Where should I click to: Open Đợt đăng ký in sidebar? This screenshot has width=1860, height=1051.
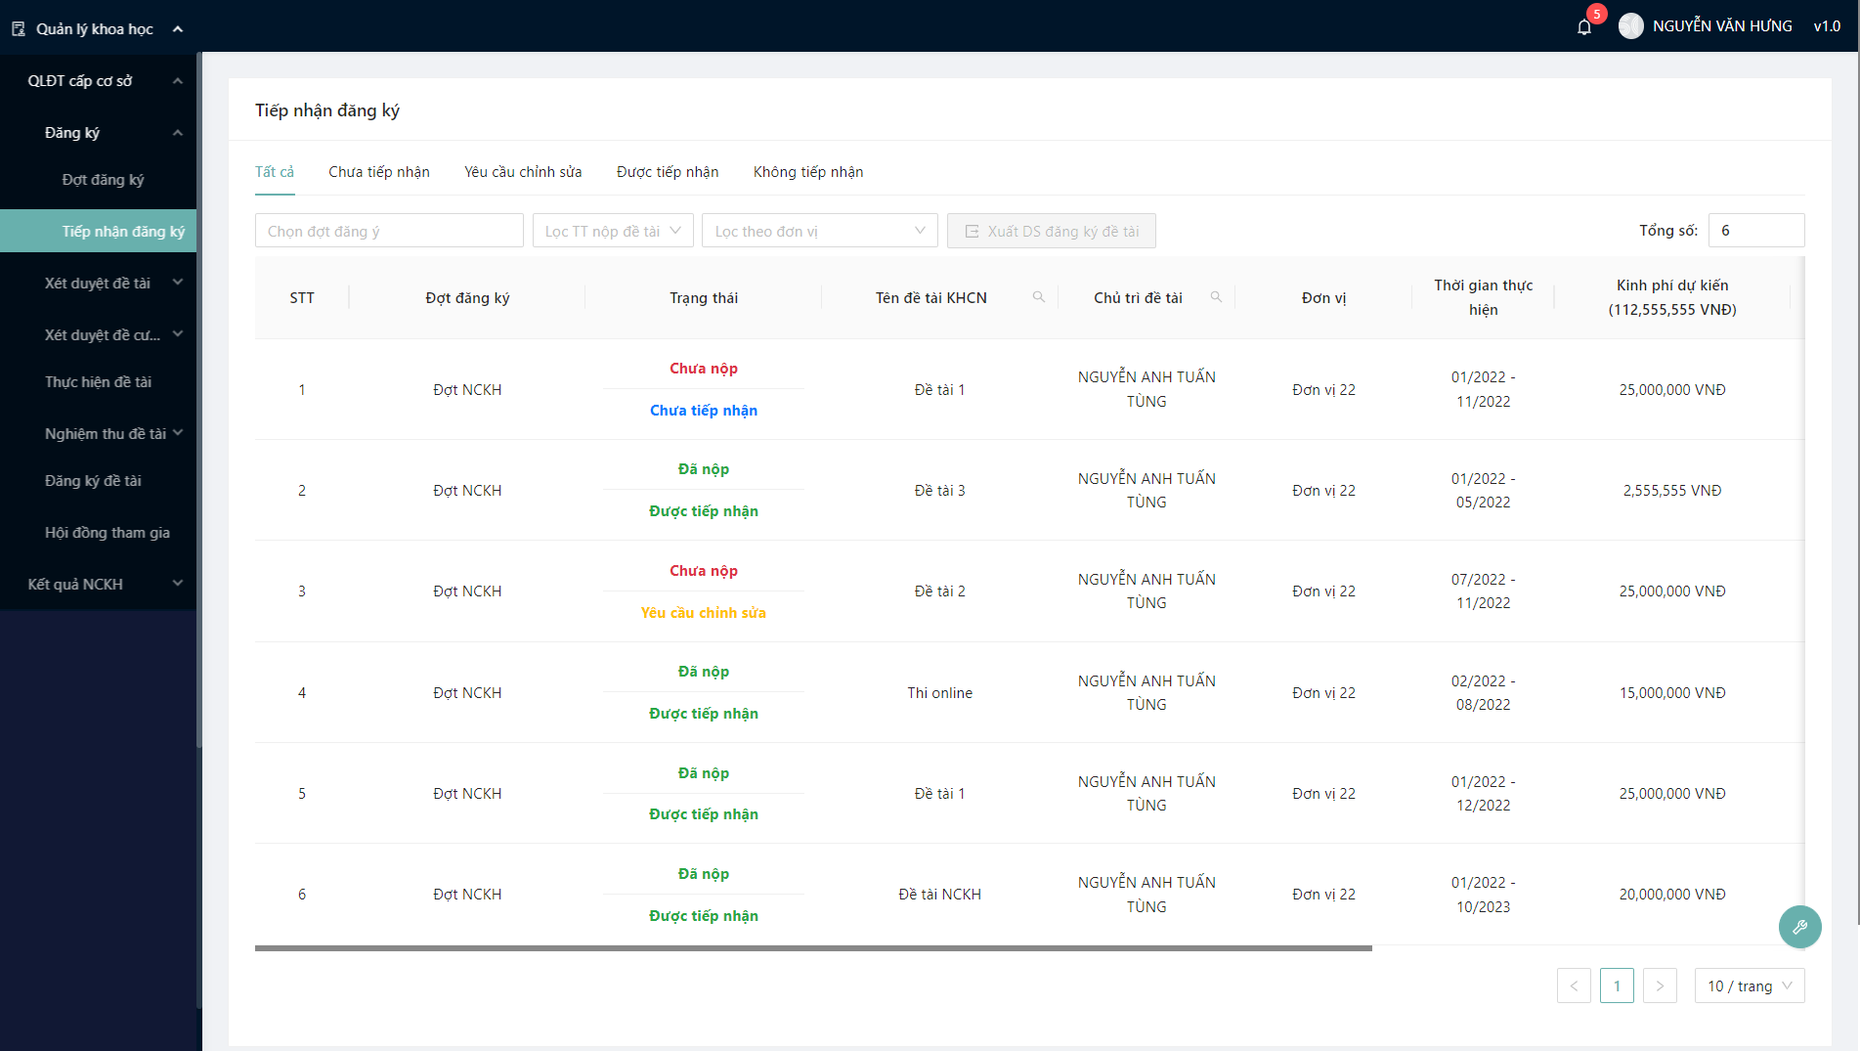(103, 180)
